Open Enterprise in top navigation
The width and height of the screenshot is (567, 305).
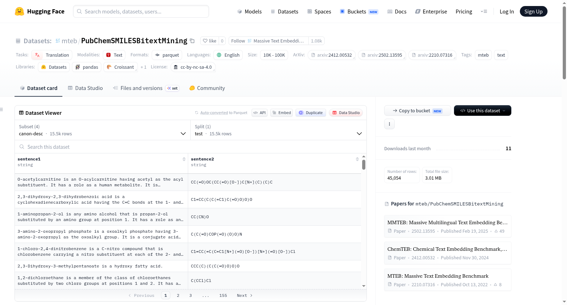431,11
